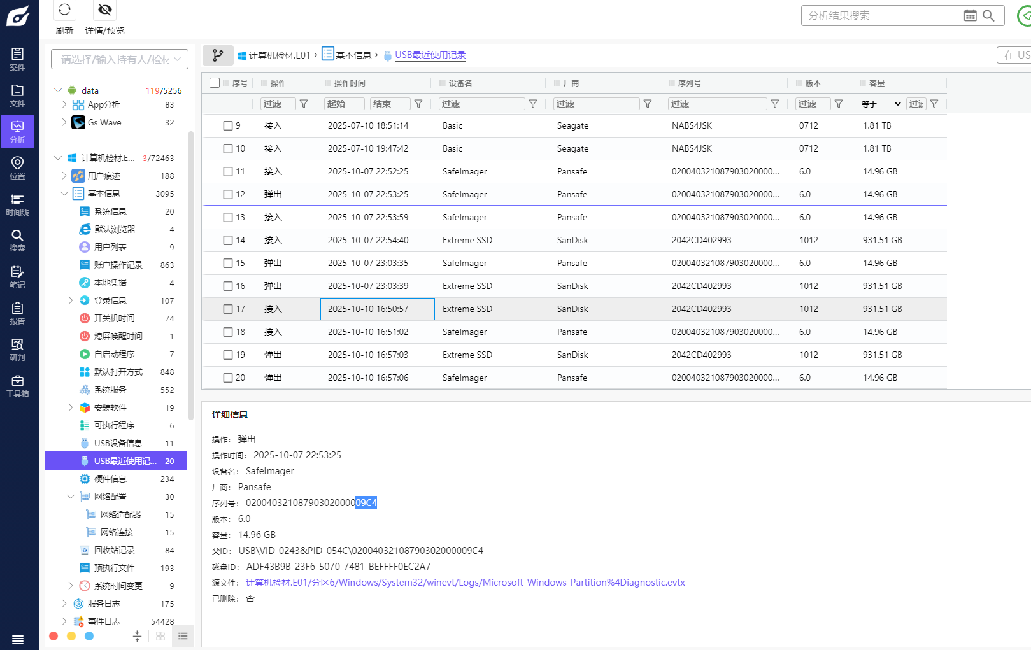1031x650 pixels.
Task: Sort by the 设备名 column header
Action: click(x=460, y=83)
